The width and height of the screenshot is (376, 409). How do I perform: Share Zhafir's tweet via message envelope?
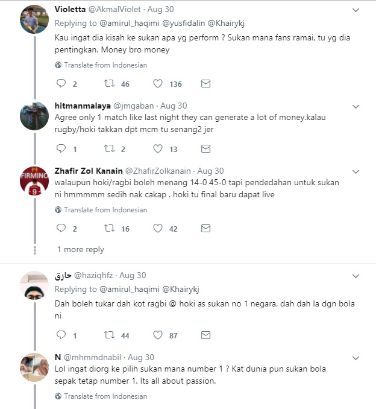pos(205,229)
